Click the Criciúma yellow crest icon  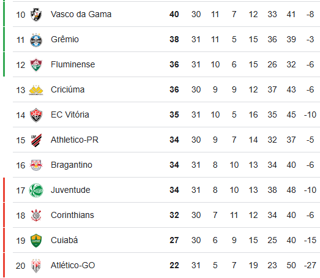[x=36, y=90]
